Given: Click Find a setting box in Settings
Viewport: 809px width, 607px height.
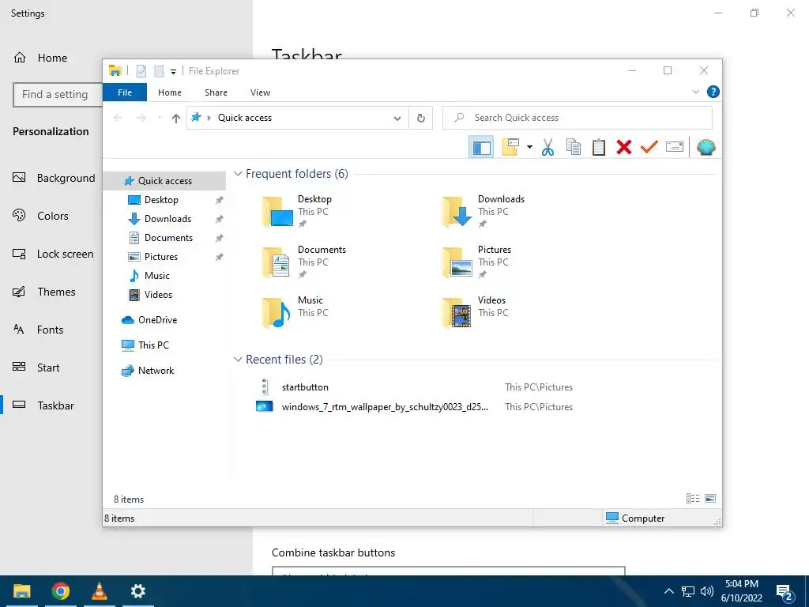Looking at the screenshot, I should click(58, 95).
